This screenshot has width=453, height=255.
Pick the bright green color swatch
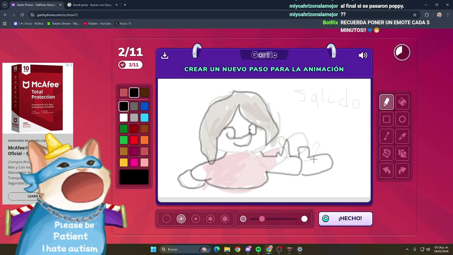click(x=124, y=140)
